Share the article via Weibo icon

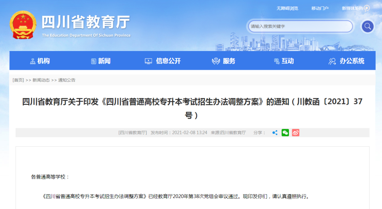coord(295,133)
